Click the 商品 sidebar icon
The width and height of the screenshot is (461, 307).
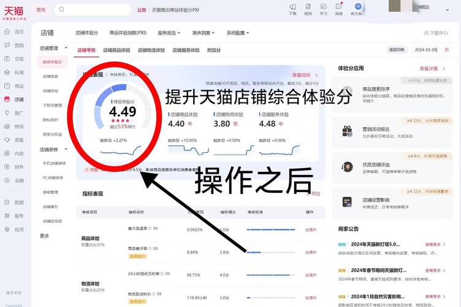[7, 86]
